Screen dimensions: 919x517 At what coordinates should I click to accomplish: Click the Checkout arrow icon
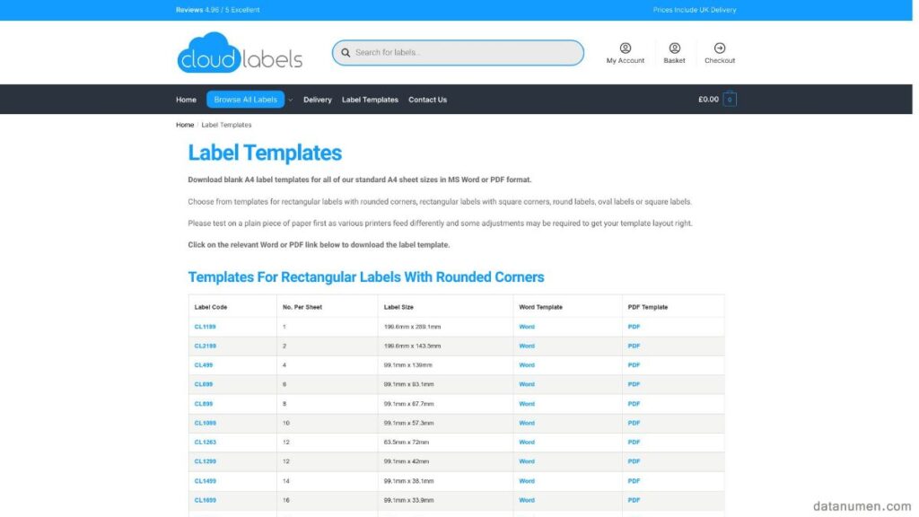pos(720,48)
